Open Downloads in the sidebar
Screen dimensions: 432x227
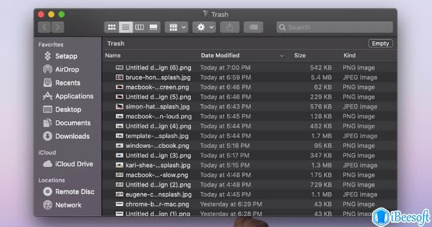pyautogui.click(x=66, y=136)
